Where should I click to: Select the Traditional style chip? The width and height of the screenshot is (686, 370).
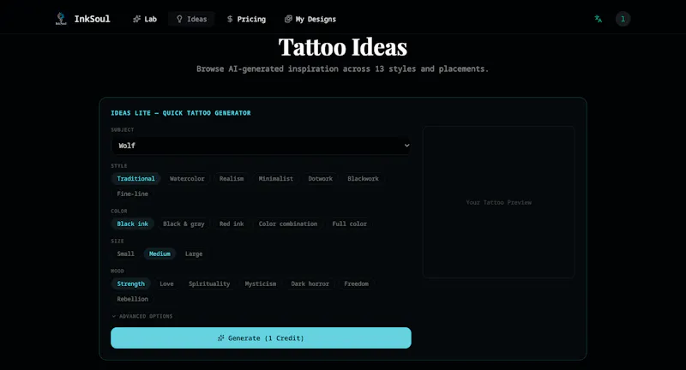click(x=135, y=179)
